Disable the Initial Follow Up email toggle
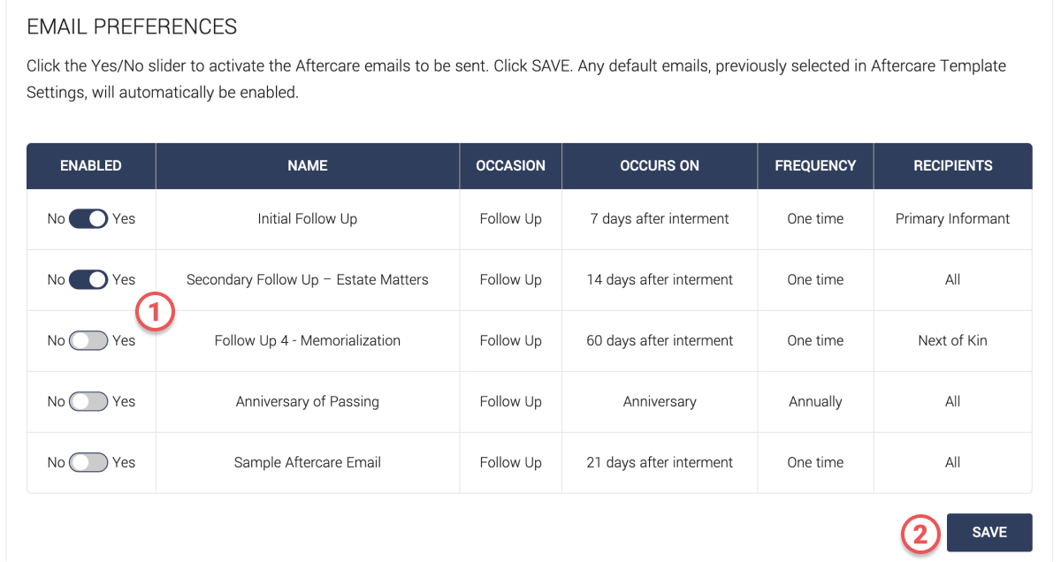The image size is (1061, 562). coord(88,218)
